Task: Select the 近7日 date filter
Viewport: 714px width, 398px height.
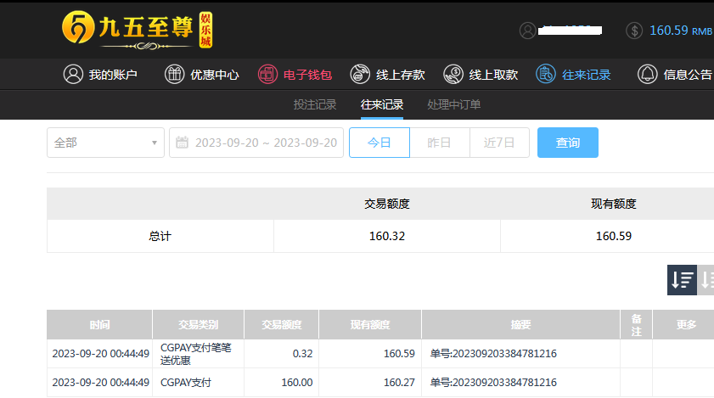Action: pos(499,143)
